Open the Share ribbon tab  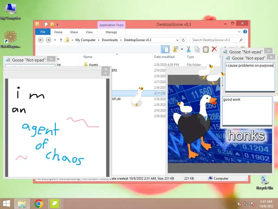click(74, 32)
